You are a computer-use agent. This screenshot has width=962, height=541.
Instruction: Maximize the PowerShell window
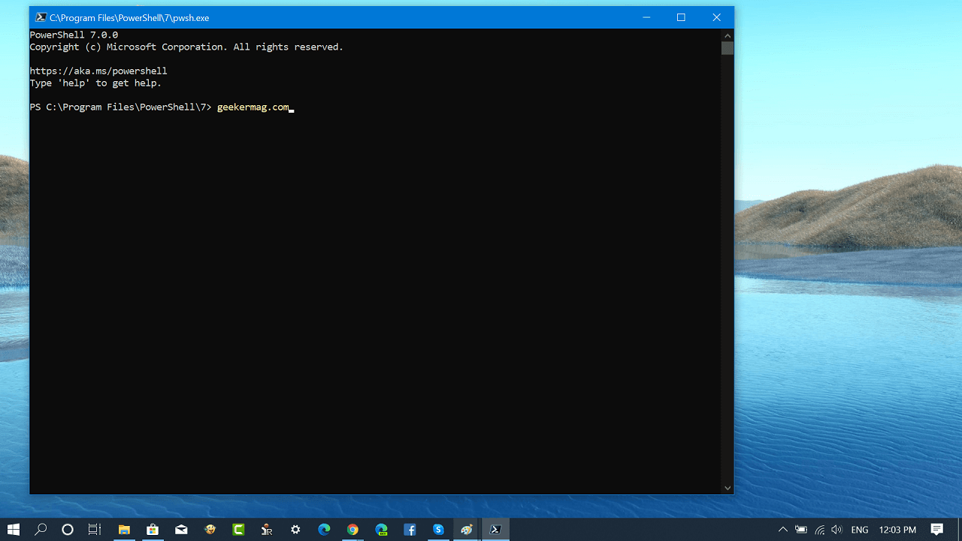point(681,17)
